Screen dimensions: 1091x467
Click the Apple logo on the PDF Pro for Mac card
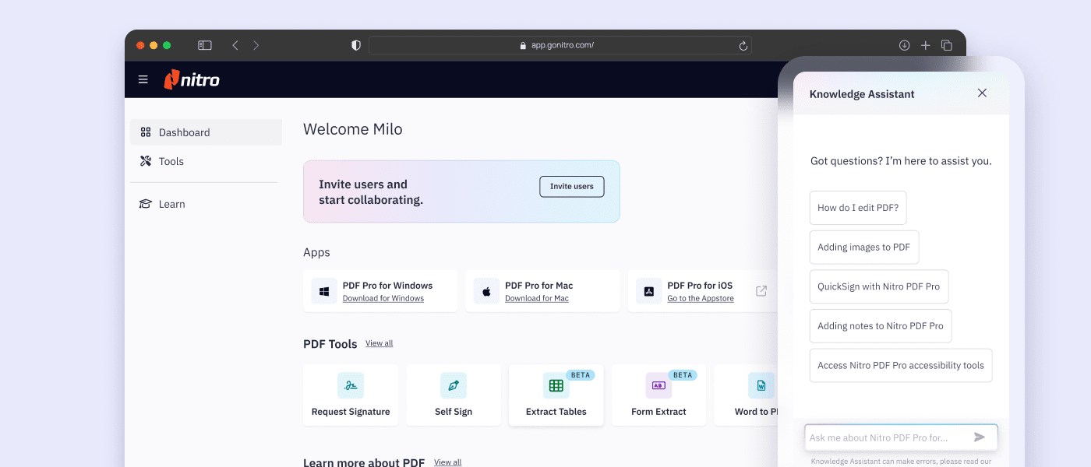[486, 290]
